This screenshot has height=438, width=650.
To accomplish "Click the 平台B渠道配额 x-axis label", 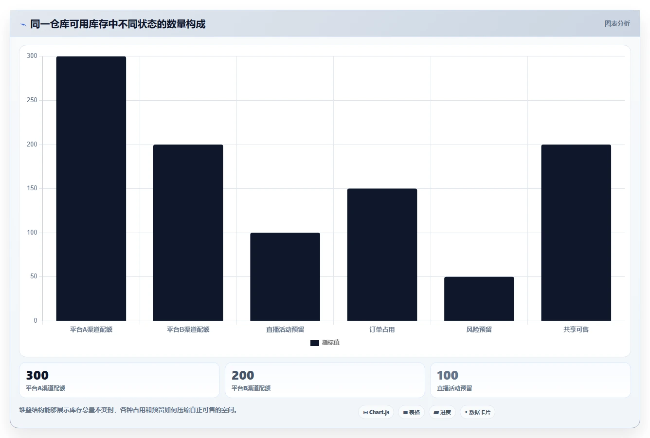I will point(188,329).
